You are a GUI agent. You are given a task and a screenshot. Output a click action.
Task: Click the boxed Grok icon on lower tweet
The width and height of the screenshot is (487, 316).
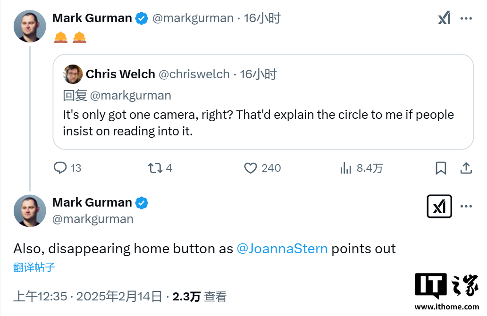(439, 207)
